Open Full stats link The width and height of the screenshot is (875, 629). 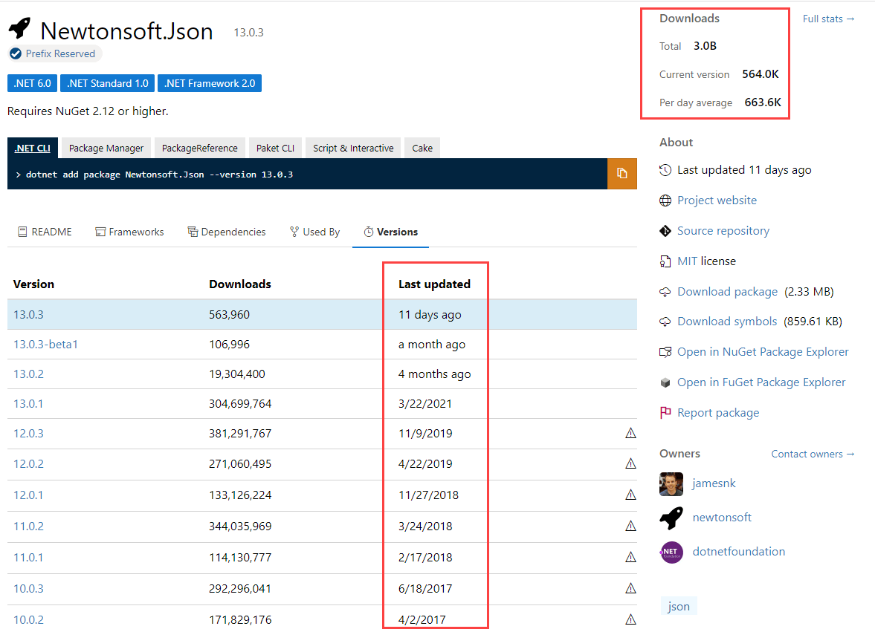click(829, 19)
